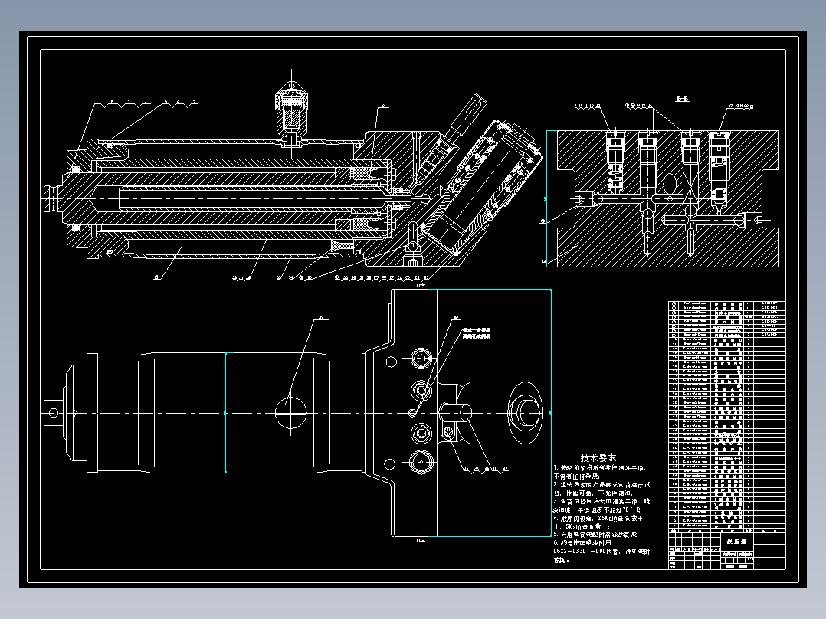Click balloon 39 in the bottom plan view

click(322, 318)
